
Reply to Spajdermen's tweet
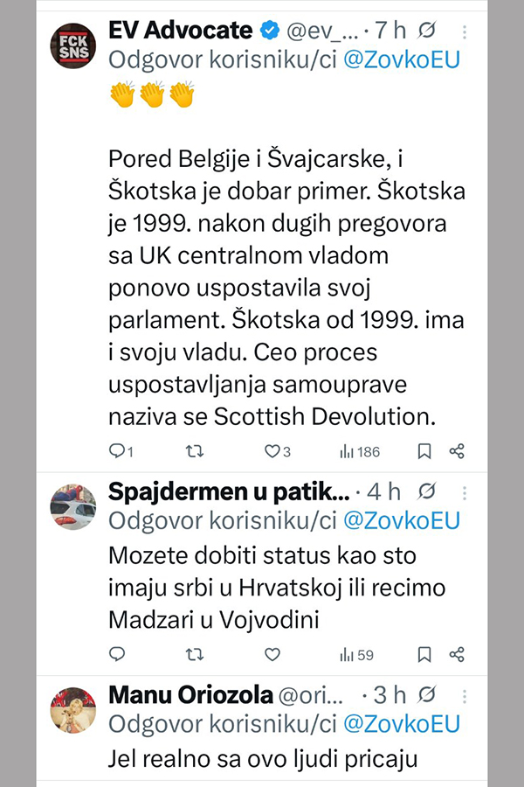pos(118,654)
